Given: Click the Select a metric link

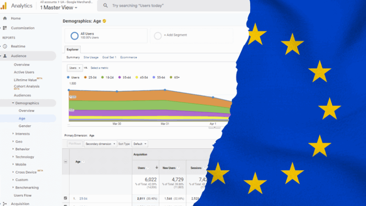Looking at the screenshot, I should (101, 68).
